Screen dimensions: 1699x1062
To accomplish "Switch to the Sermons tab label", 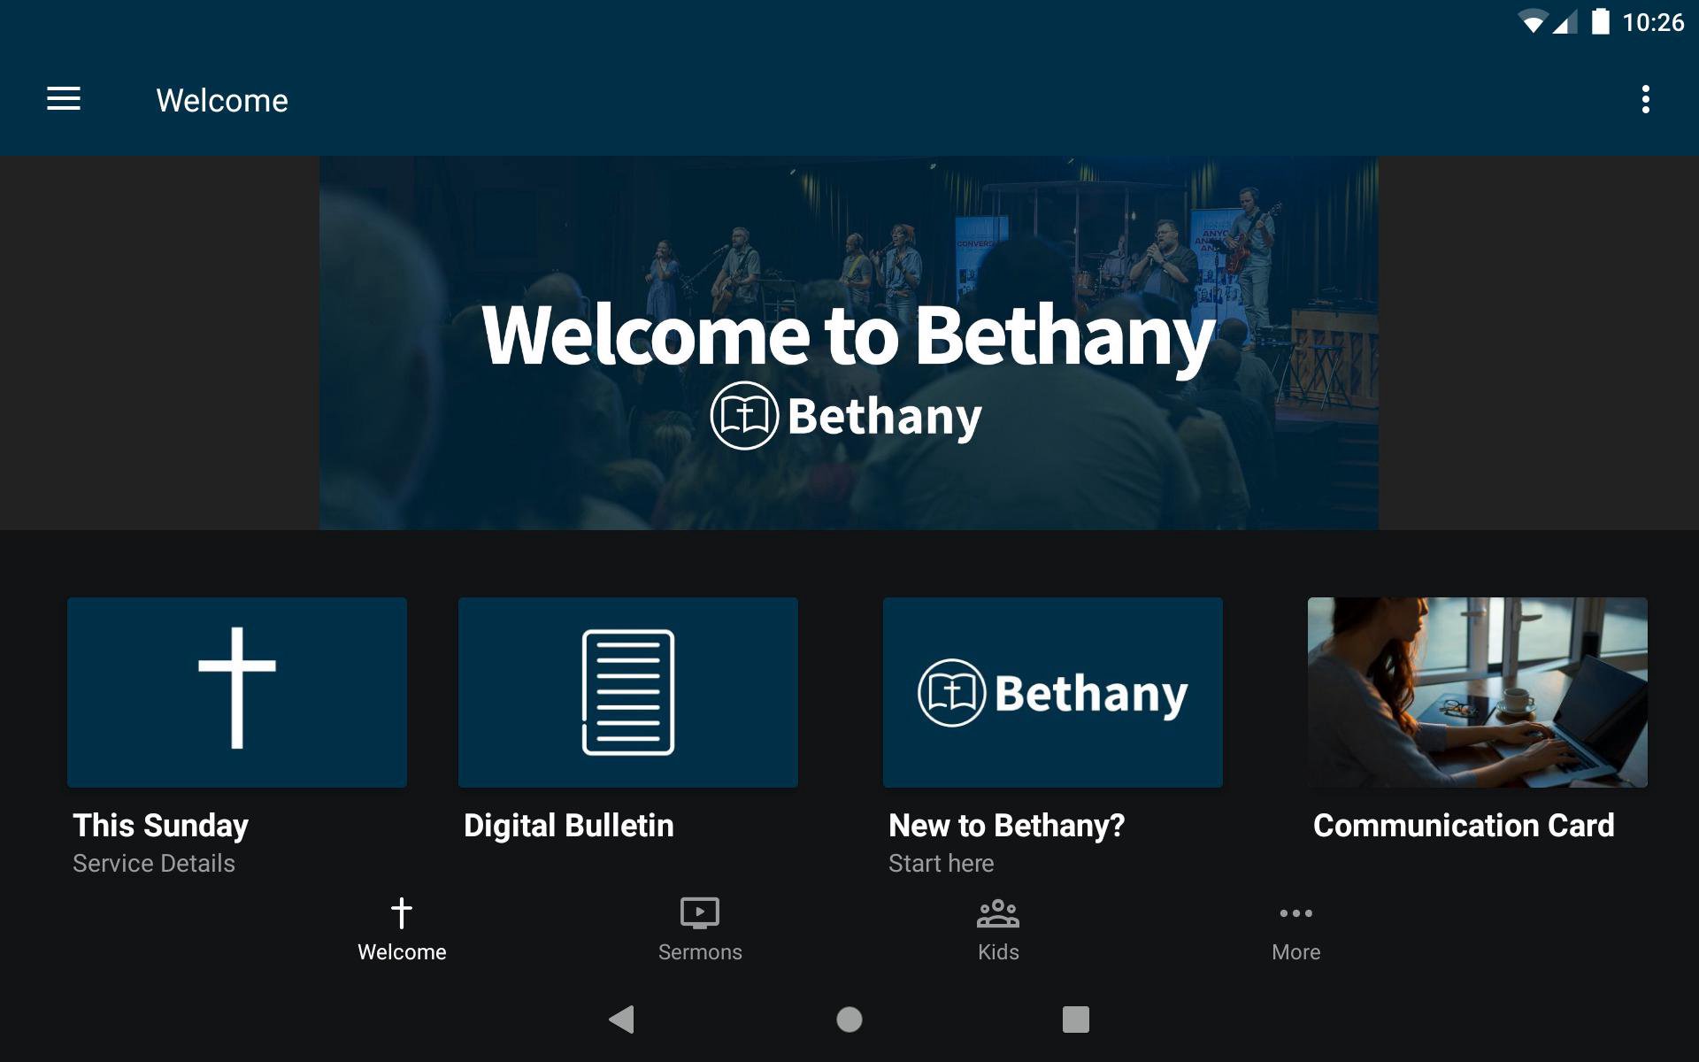I will 700,952.
